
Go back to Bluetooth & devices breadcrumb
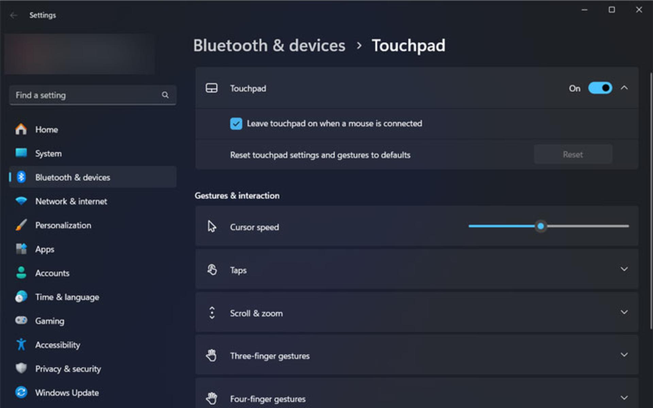269,46
